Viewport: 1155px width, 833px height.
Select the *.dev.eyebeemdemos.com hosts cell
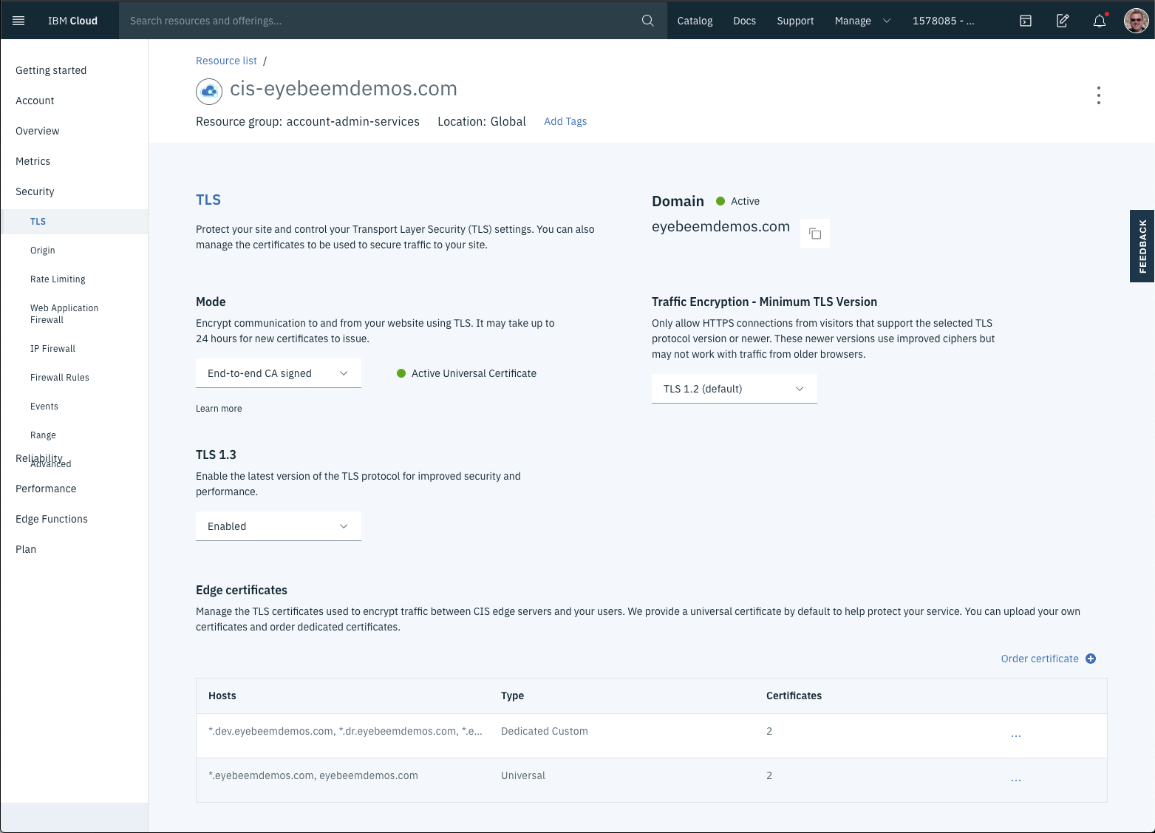click(345, 731)
